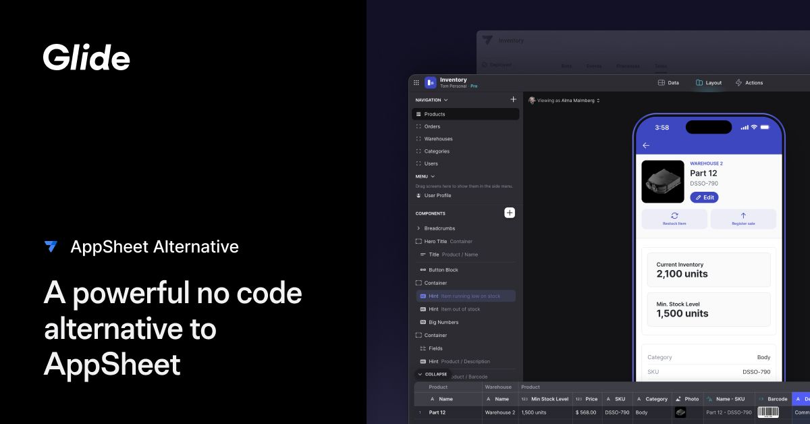Click the barcode image in the table row
810x424 pixels.
768,412
